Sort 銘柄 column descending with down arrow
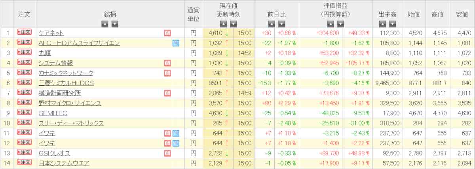 pos(115,24)
